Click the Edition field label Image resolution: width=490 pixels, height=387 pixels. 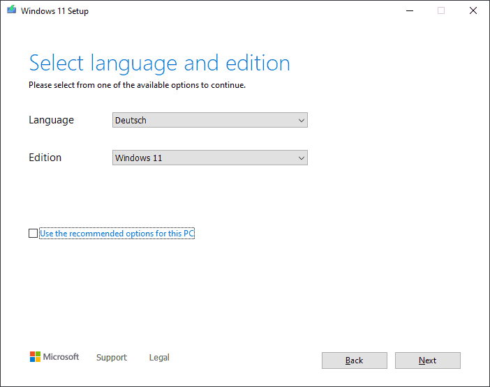coord(45,158)
